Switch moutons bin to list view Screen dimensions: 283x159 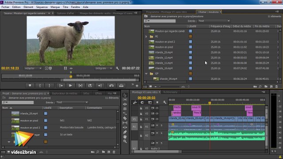click(x=145, y=87)
